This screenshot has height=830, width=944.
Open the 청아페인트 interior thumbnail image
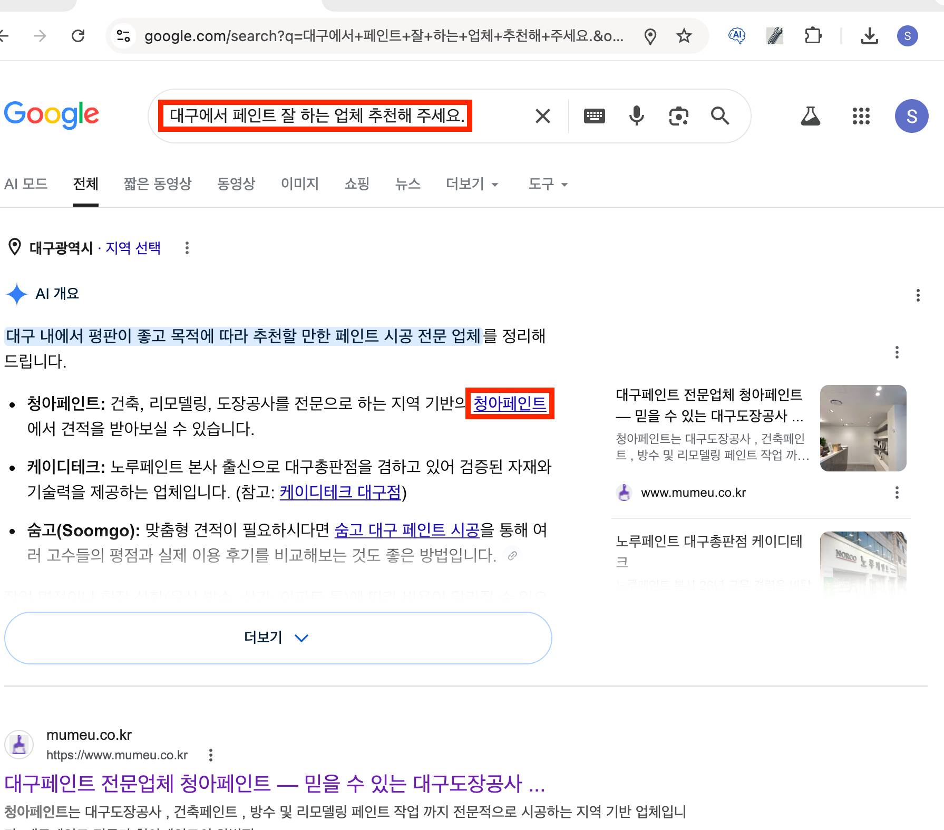coord(863,428)
